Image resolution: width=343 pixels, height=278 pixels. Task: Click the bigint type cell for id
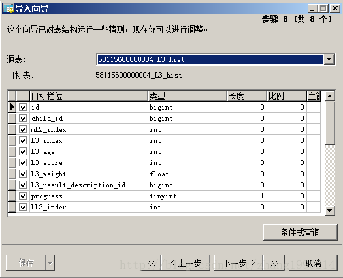tap(188, 107)
